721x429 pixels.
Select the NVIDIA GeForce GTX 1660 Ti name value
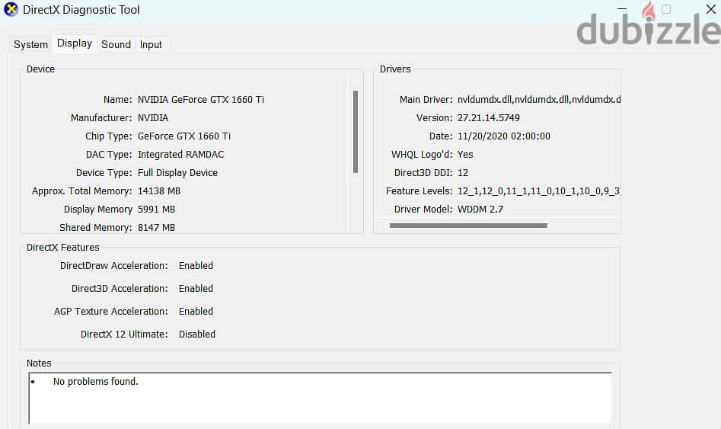pos(201,100)
